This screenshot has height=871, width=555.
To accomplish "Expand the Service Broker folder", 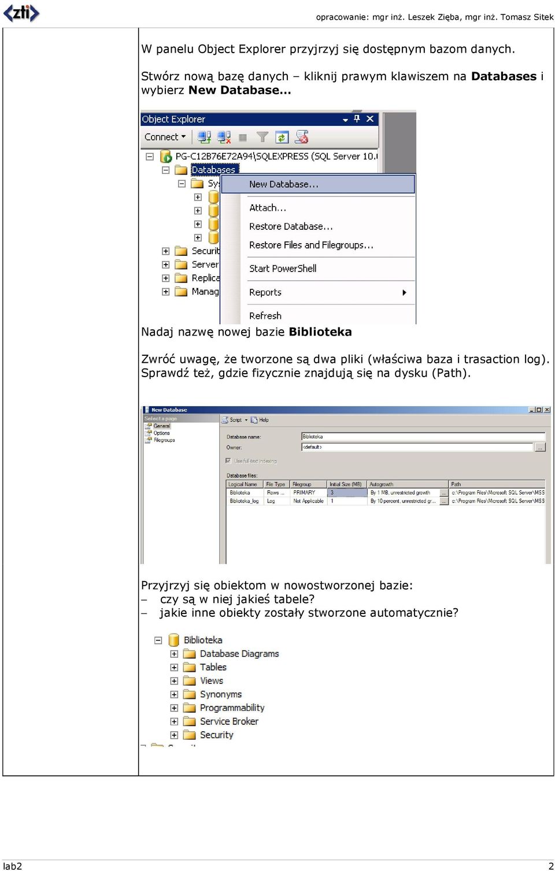I will click(174, 721).
